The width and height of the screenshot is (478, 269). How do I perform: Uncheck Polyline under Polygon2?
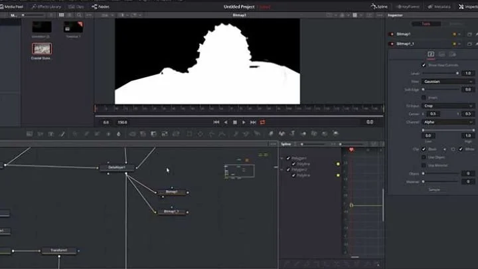click(x=293, y=175)
